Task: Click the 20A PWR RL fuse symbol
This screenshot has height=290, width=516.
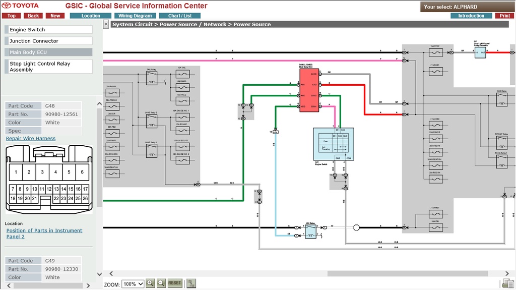Action: 112,93
